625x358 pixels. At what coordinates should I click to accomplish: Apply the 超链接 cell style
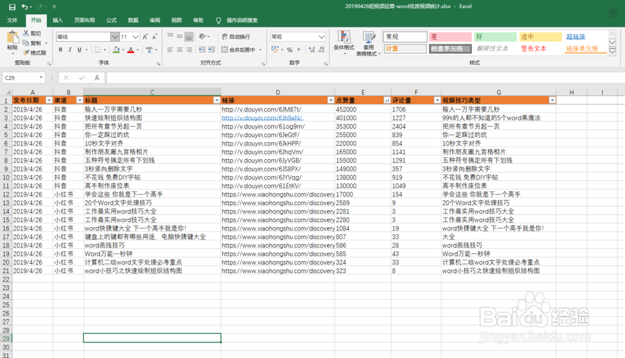576,37
